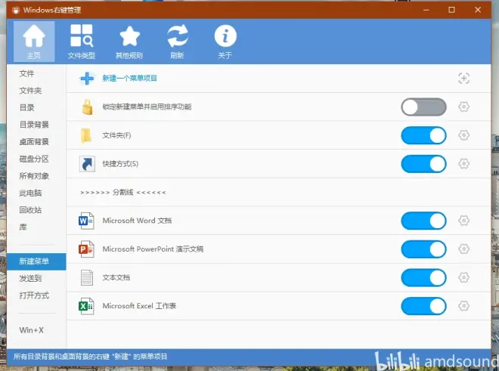Open 所有对象 sidebar entry
Screen dimensions: 499x371
34,175
